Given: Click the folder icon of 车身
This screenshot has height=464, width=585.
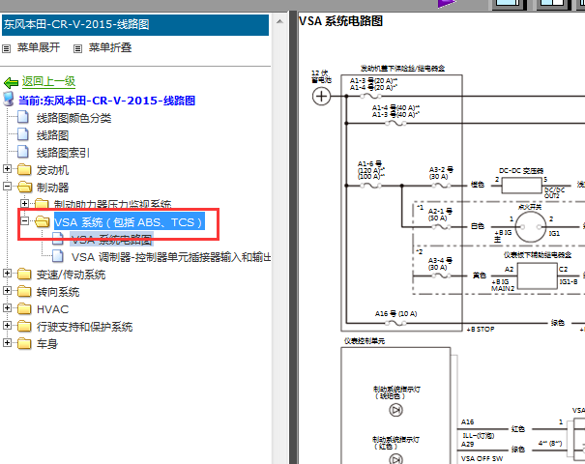Looking at the screenshot, I should click(x=24, y=343).
